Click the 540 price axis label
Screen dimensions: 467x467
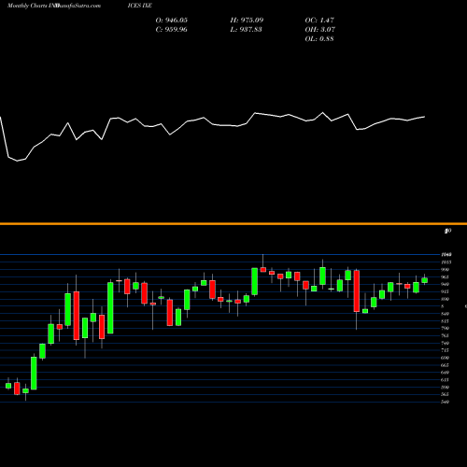pos(446,402)
